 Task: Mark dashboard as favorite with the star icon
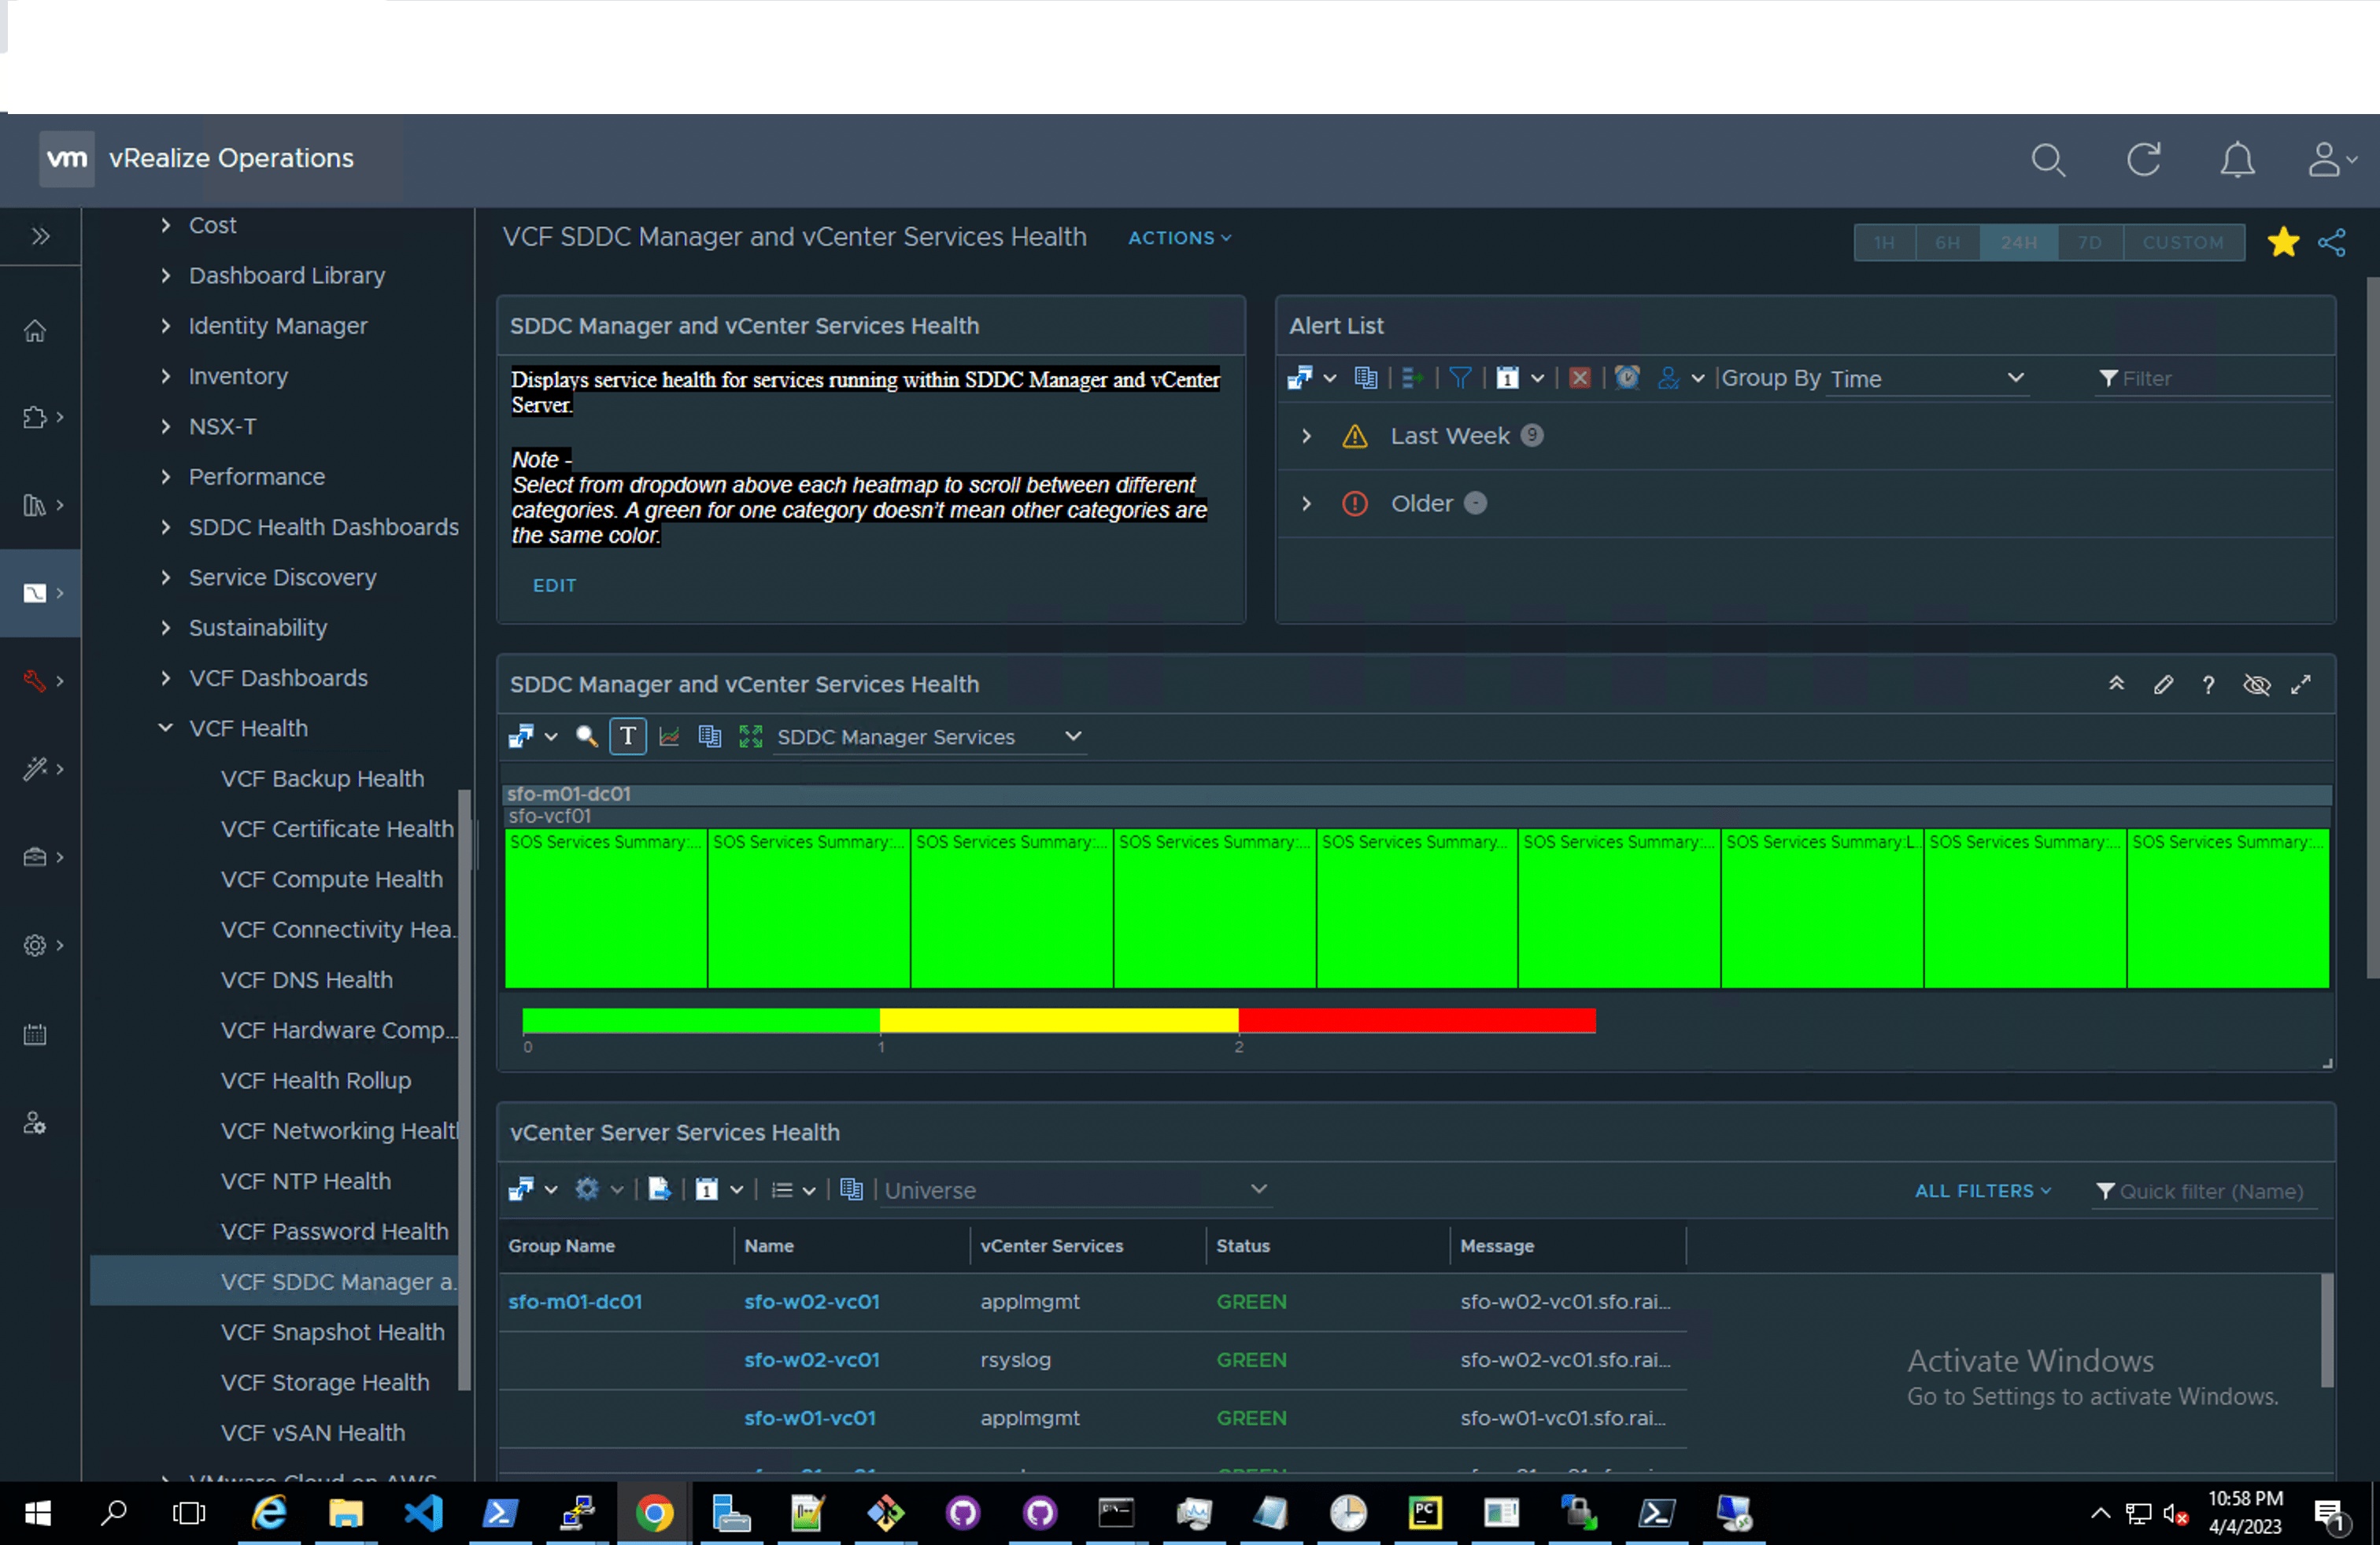2284,242
